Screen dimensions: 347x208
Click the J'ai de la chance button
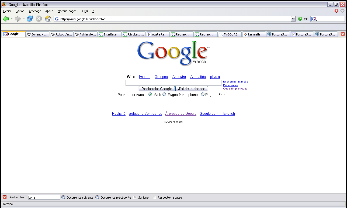tap(192, 89)
